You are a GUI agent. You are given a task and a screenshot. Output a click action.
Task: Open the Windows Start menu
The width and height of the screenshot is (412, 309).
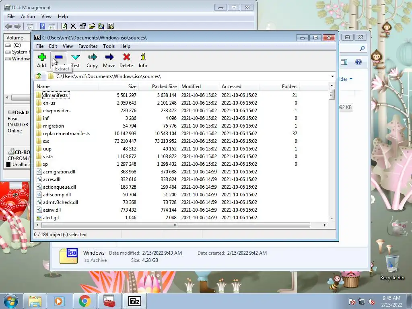[10, 301]
